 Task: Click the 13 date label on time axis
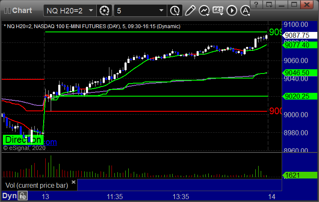(45, 197)
